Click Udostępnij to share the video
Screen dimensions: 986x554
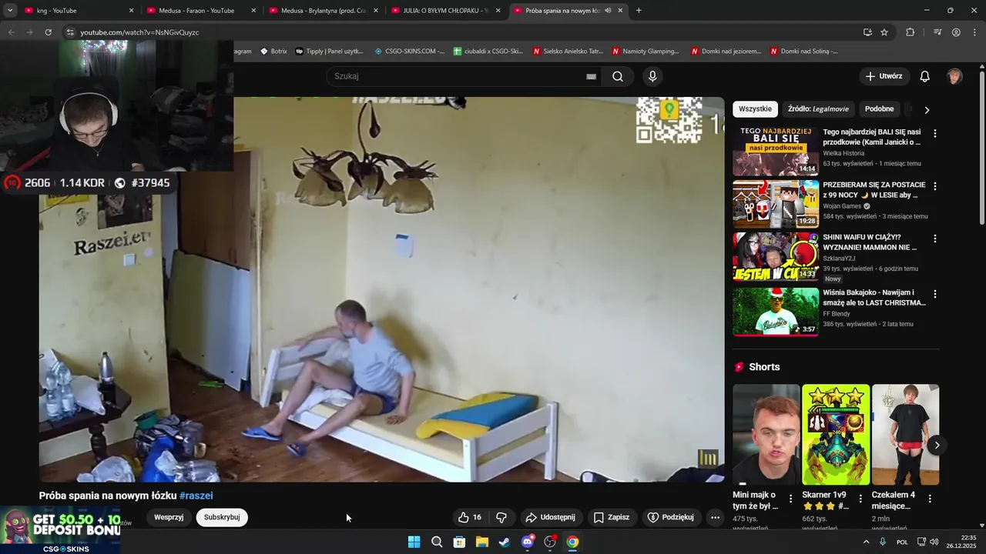550,517
